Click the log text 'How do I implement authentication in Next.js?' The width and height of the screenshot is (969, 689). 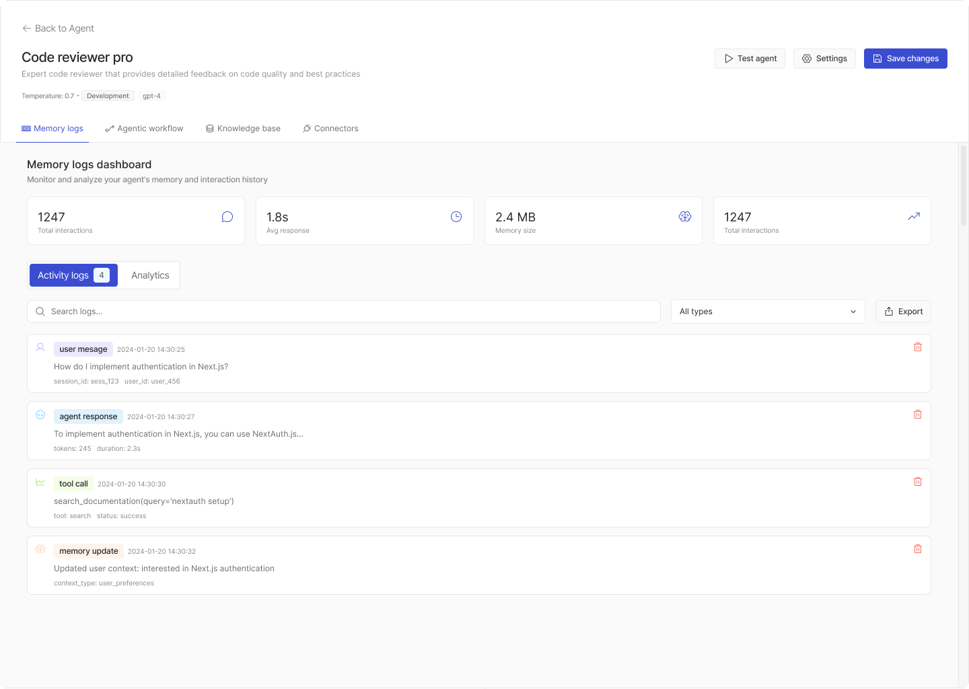point(141,367)
